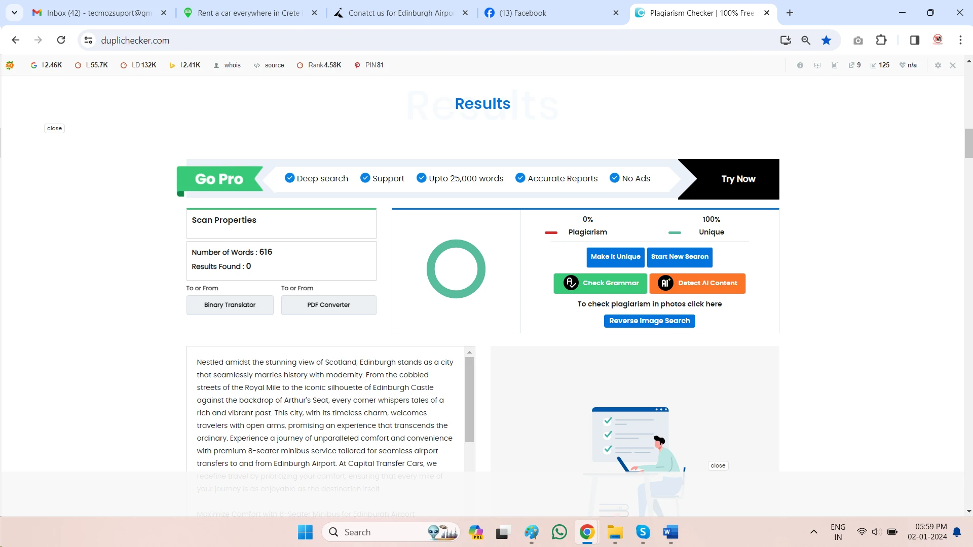Open the tab search dropdown arrow
This screenshot has width=973, height=547.
click(15, 13)
